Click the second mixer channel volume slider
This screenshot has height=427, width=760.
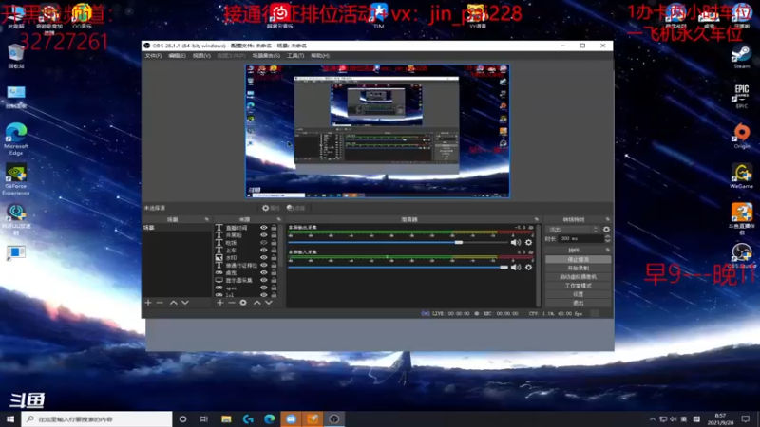coord(398,268)
